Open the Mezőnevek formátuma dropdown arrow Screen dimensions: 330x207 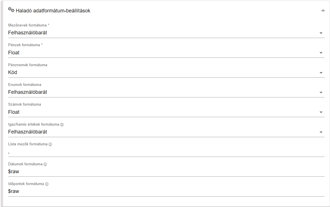(321, 33)
